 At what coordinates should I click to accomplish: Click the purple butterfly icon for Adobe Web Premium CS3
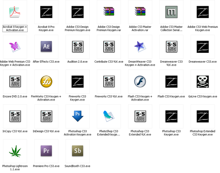(15, 47)
